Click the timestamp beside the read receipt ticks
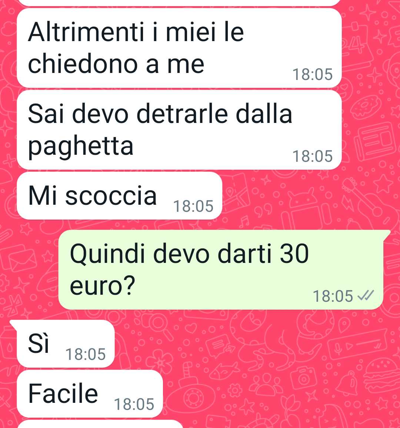400x428 pixels. click(x=333, y=296)
